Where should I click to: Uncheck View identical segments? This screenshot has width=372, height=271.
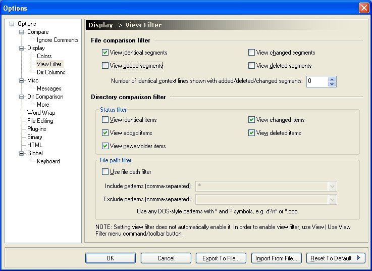coord(105,53)
